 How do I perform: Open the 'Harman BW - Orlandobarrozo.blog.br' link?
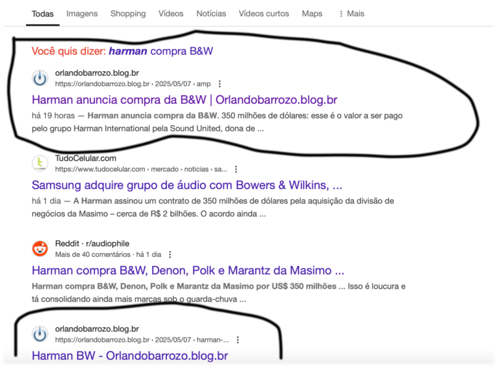[x=129, y=355]
